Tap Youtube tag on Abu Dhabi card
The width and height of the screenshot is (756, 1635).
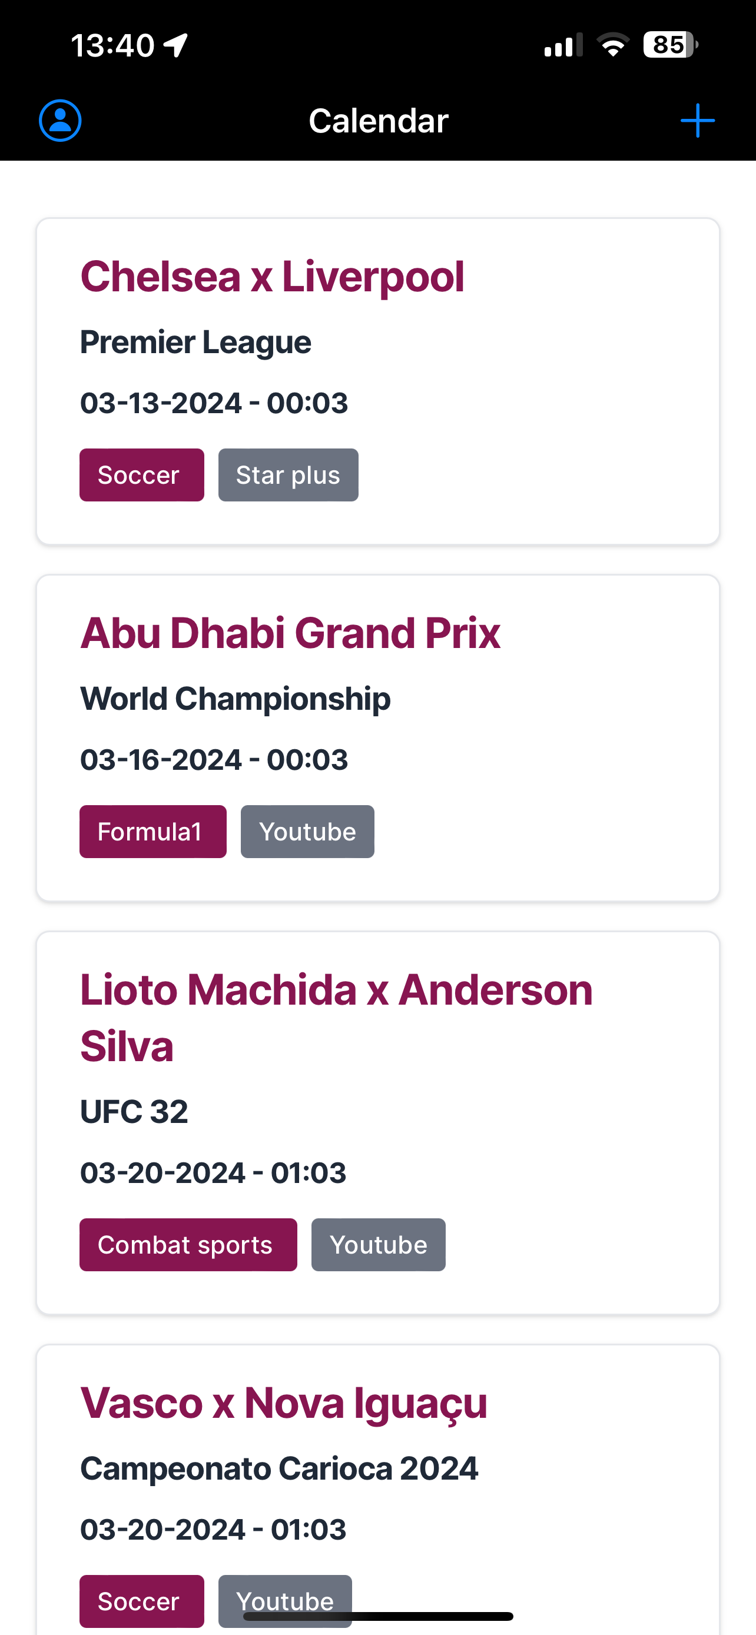coord(307,832)
